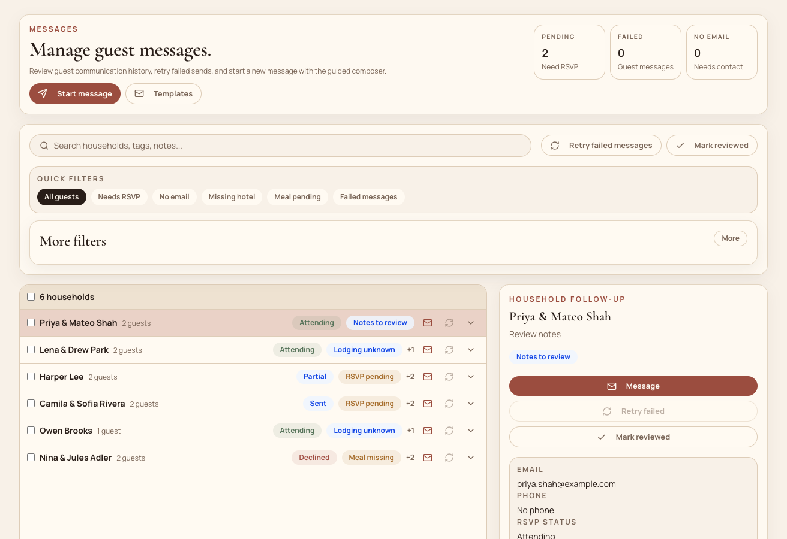Apply the No email quick filter
Viewport: 787px width, 539px height.
(x=175, y=197)
